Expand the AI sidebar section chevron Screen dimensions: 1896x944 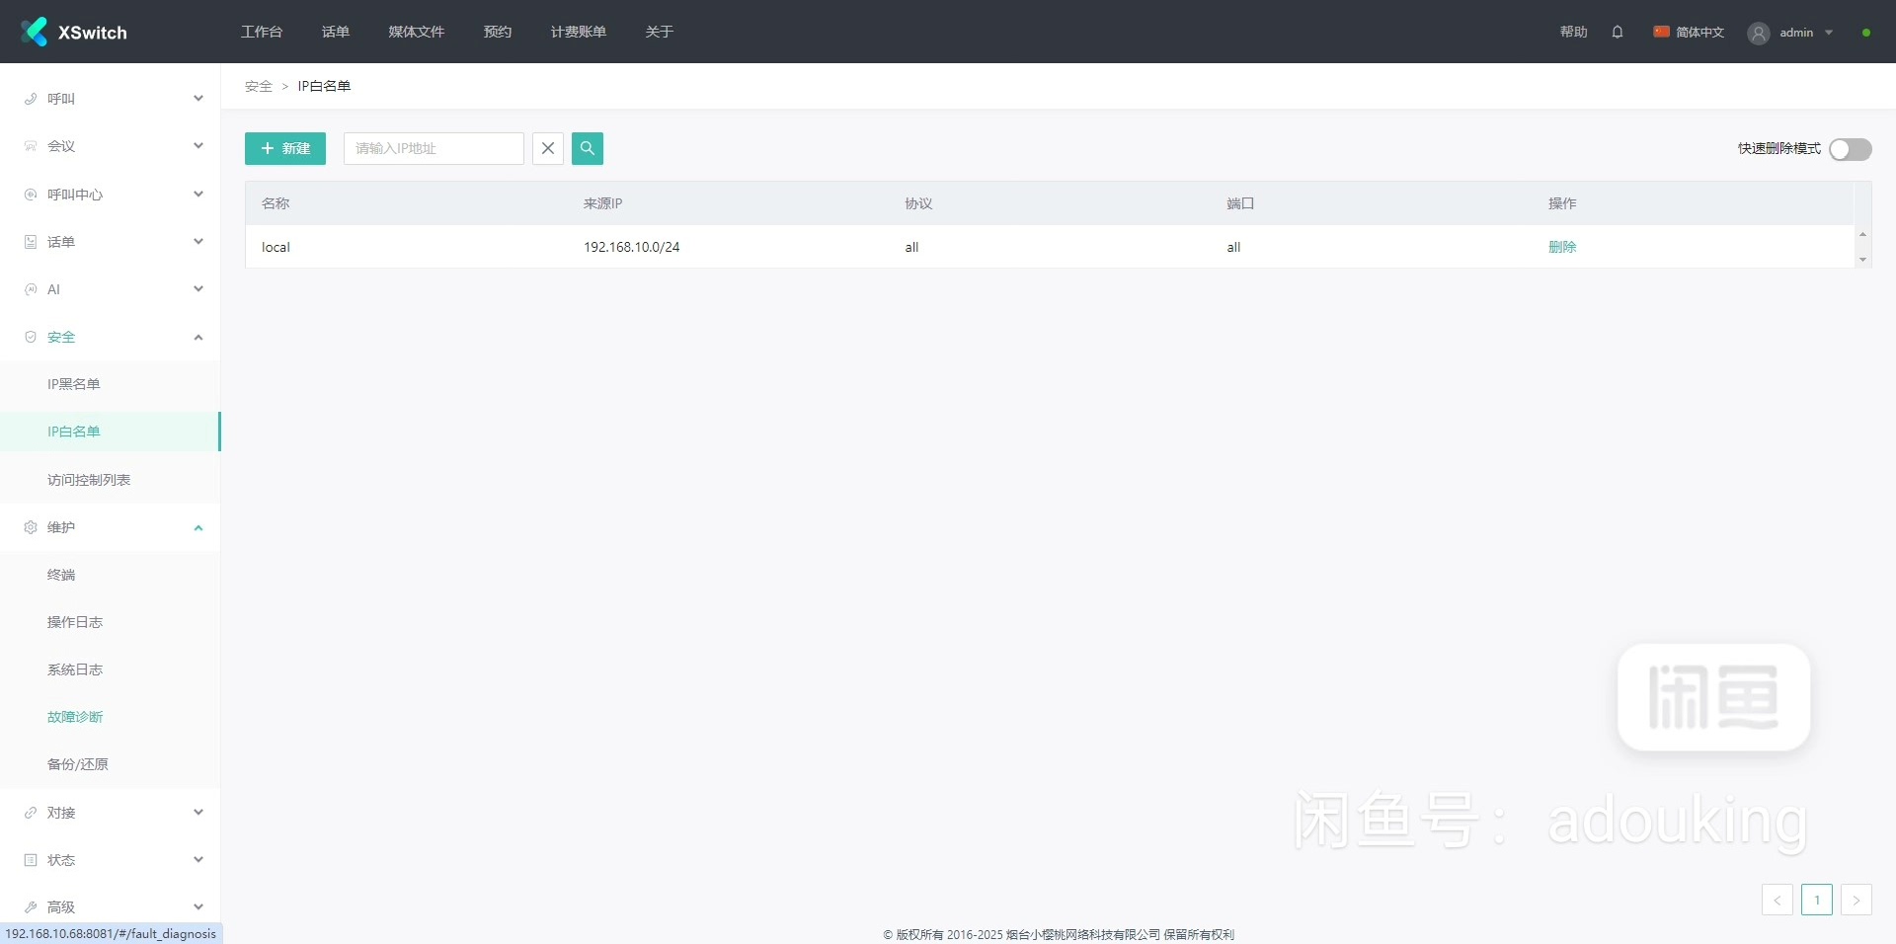coord(198,289)
